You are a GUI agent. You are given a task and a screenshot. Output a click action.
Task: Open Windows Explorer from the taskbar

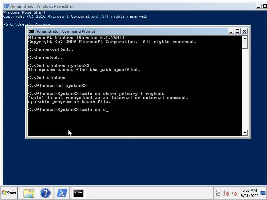[x=29, y=193]
